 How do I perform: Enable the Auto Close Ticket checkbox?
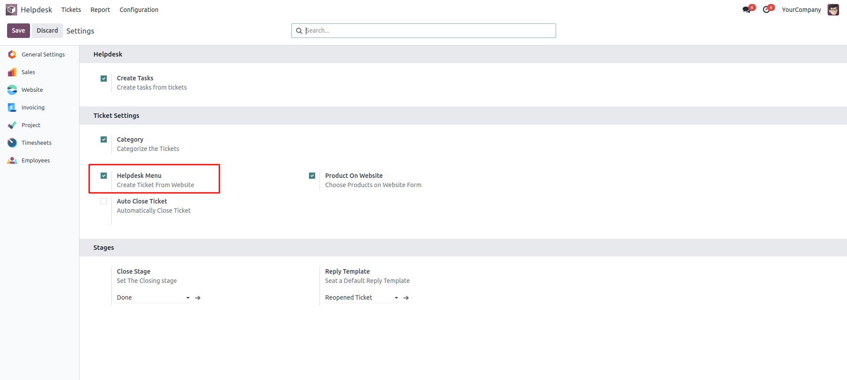click(x=104, y=202)
